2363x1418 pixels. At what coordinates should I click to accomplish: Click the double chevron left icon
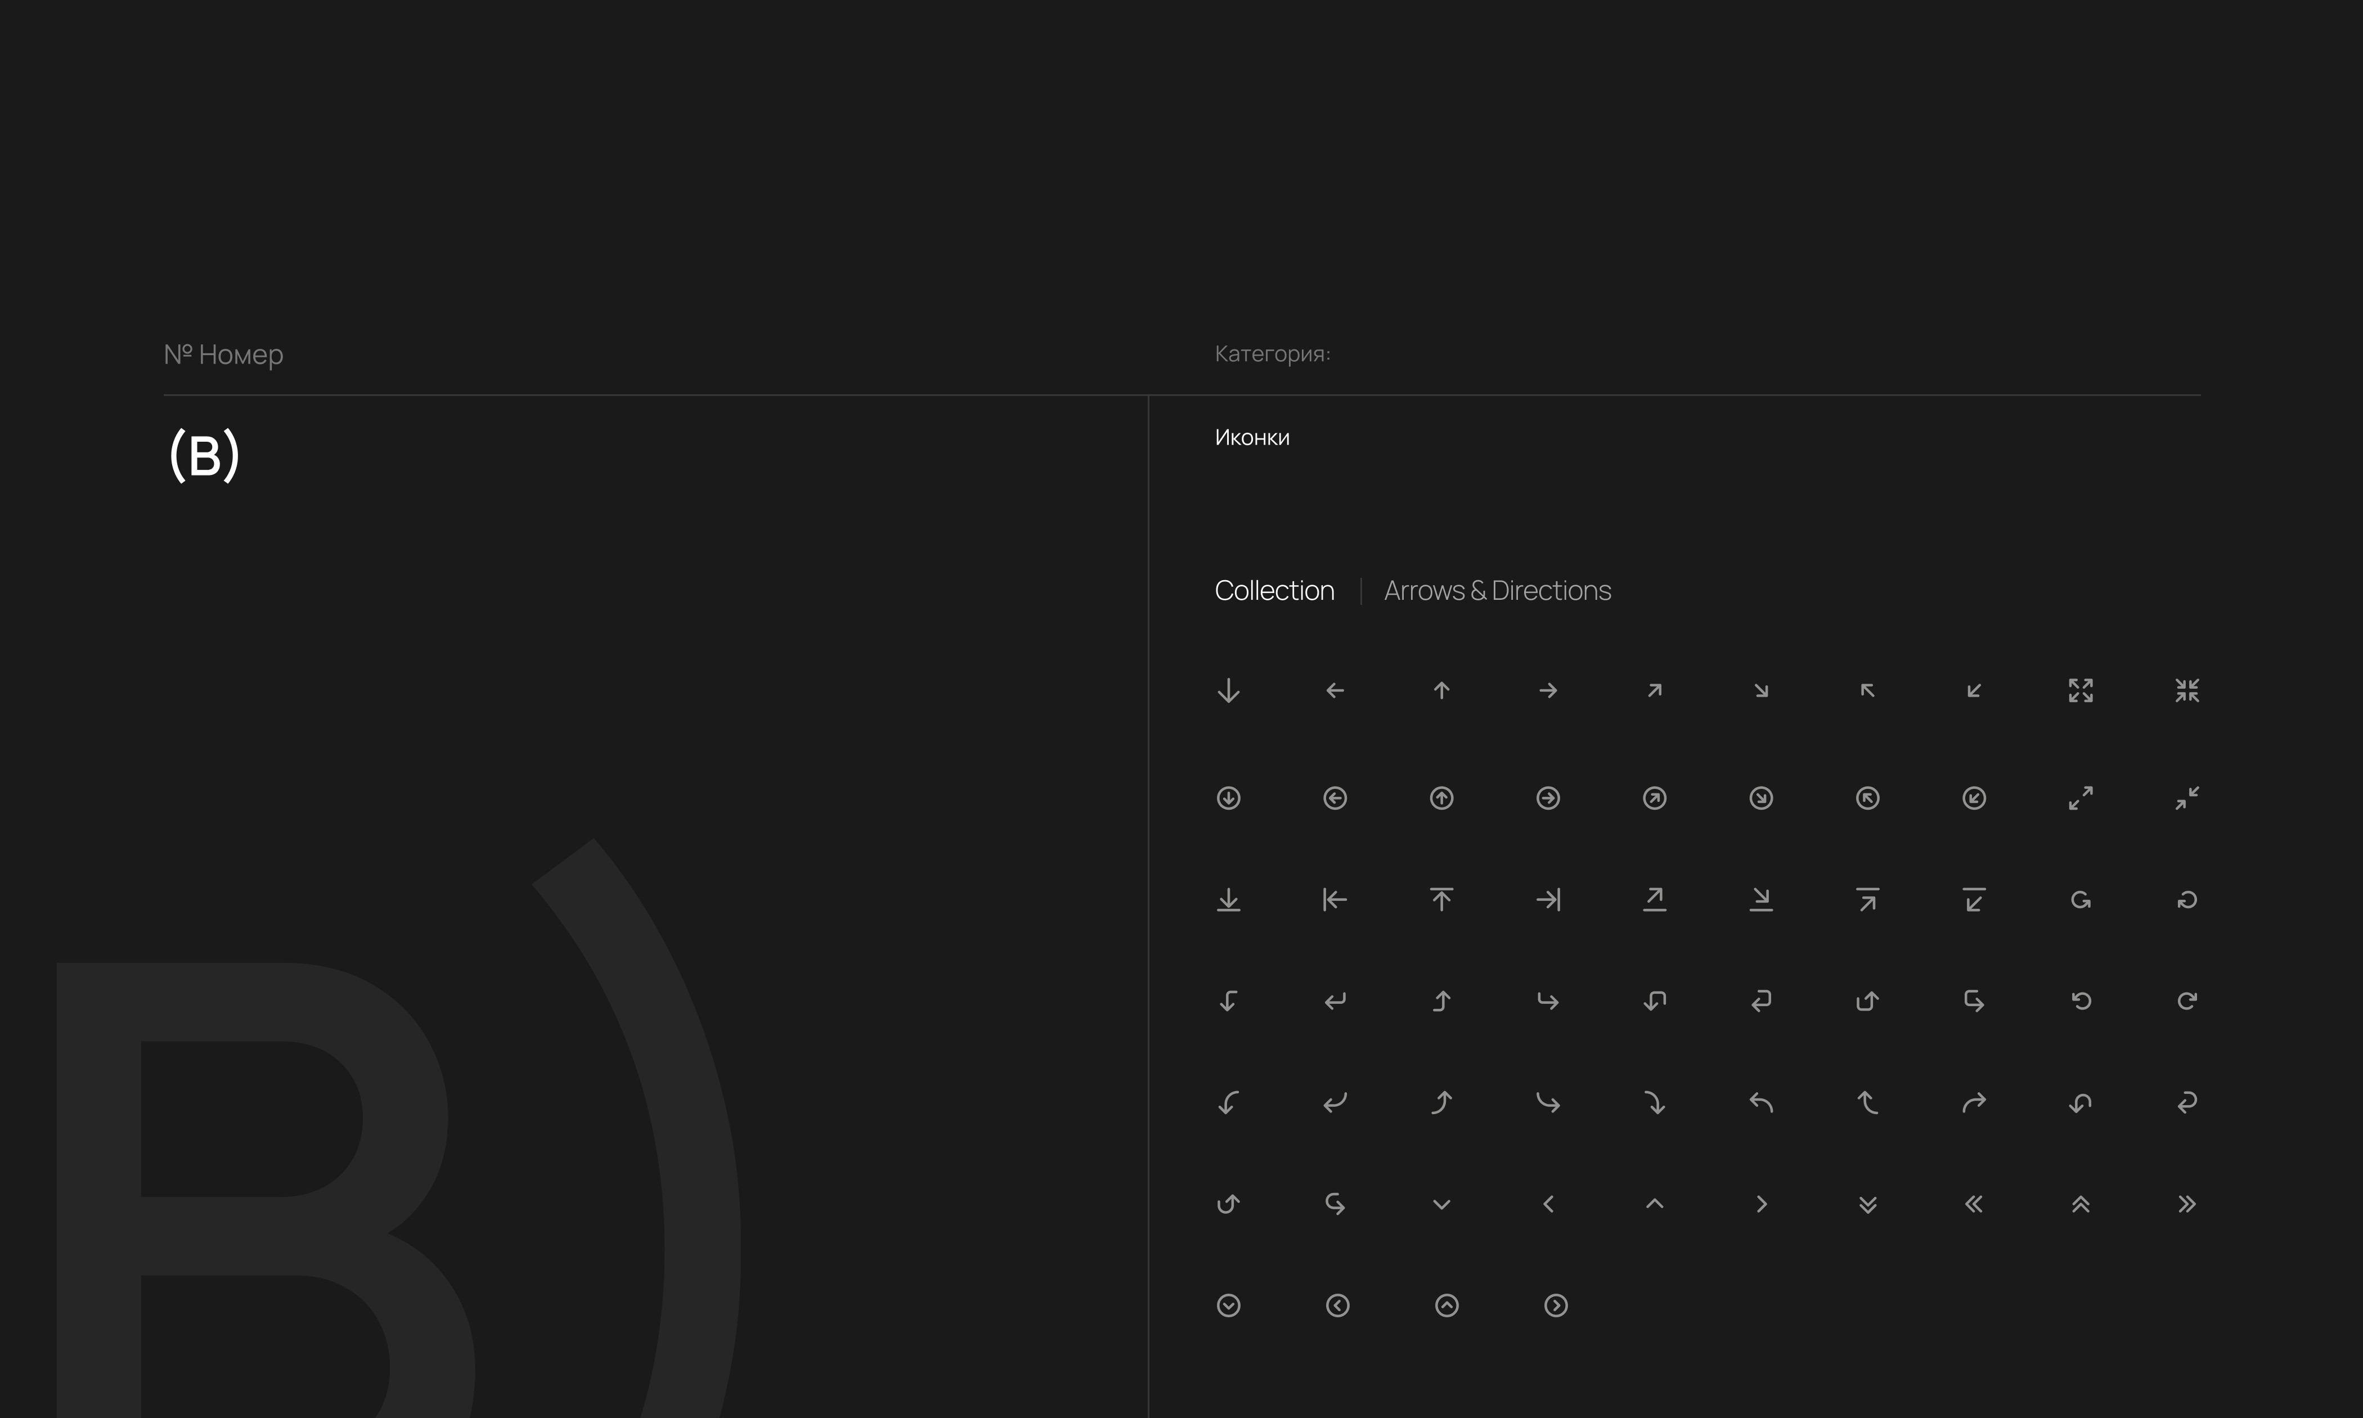click(x=1973, y=1204)
